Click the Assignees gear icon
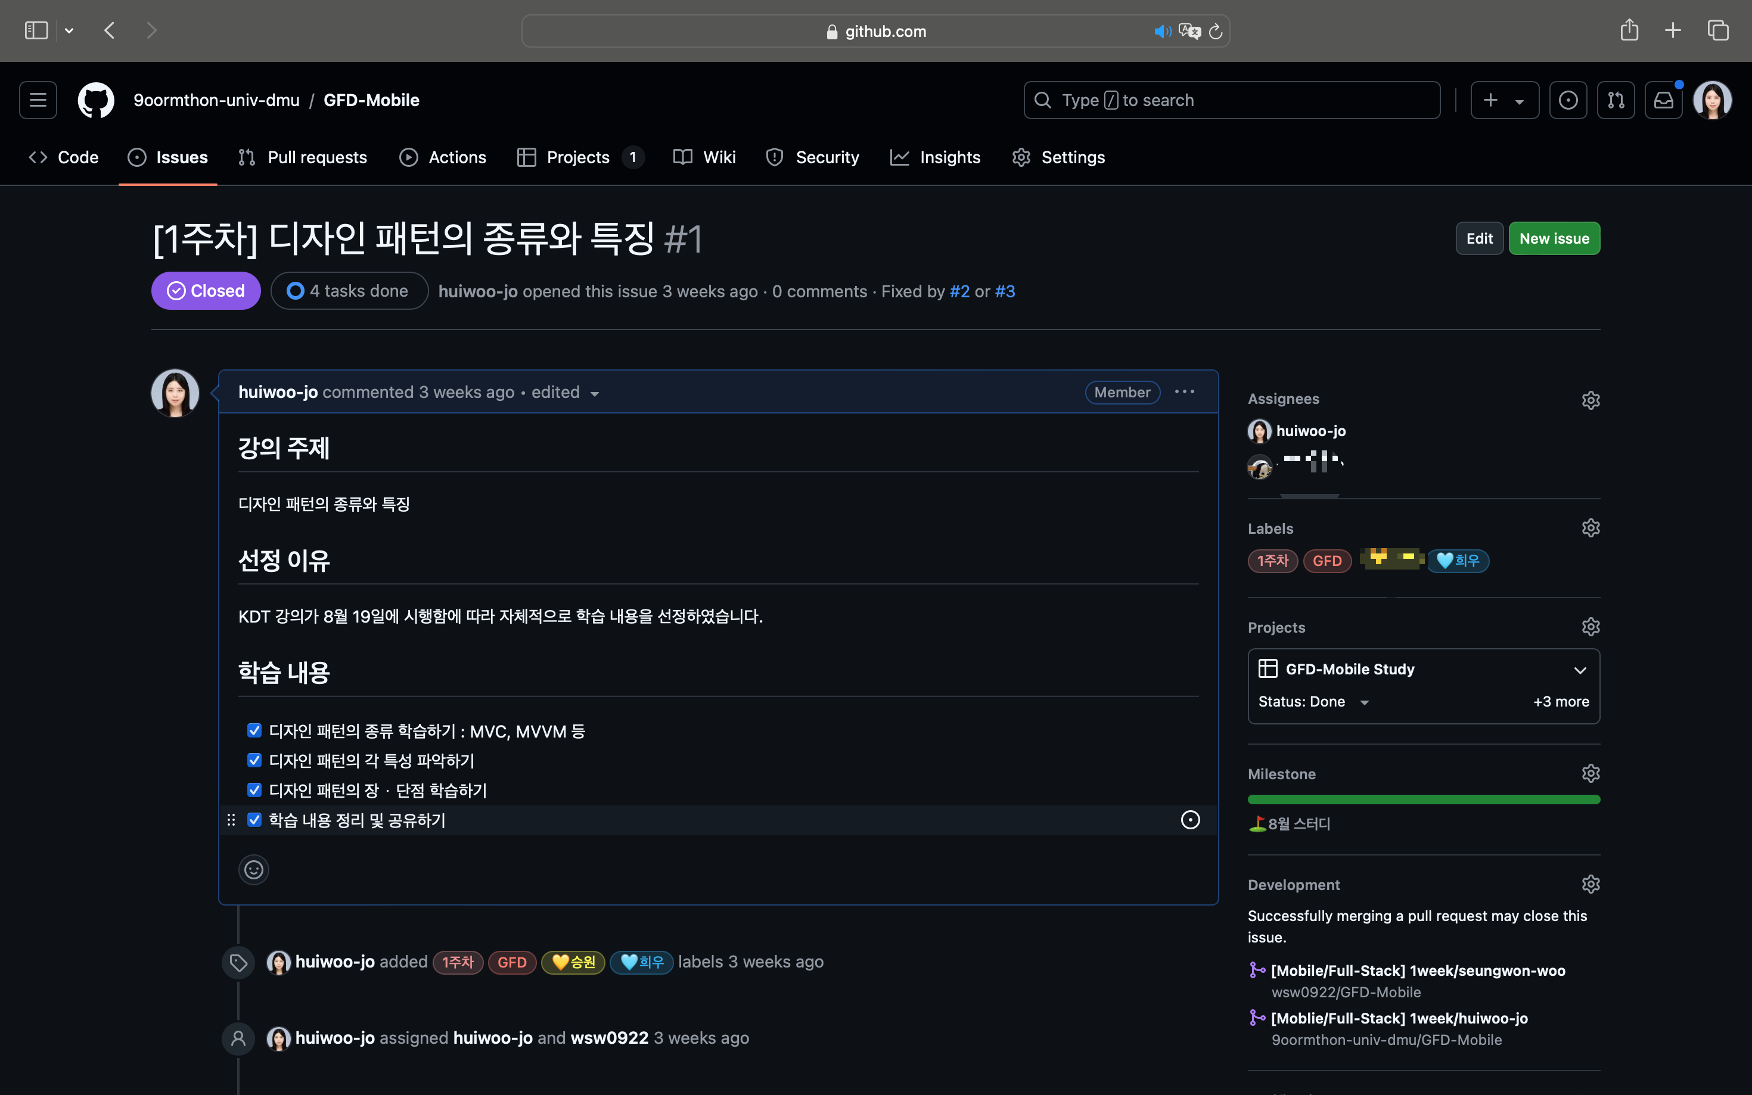 pos(1590,400)
